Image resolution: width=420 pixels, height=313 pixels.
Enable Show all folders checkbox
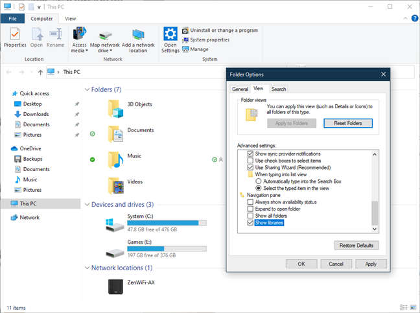pyautogui.click(x=250, y=216)
